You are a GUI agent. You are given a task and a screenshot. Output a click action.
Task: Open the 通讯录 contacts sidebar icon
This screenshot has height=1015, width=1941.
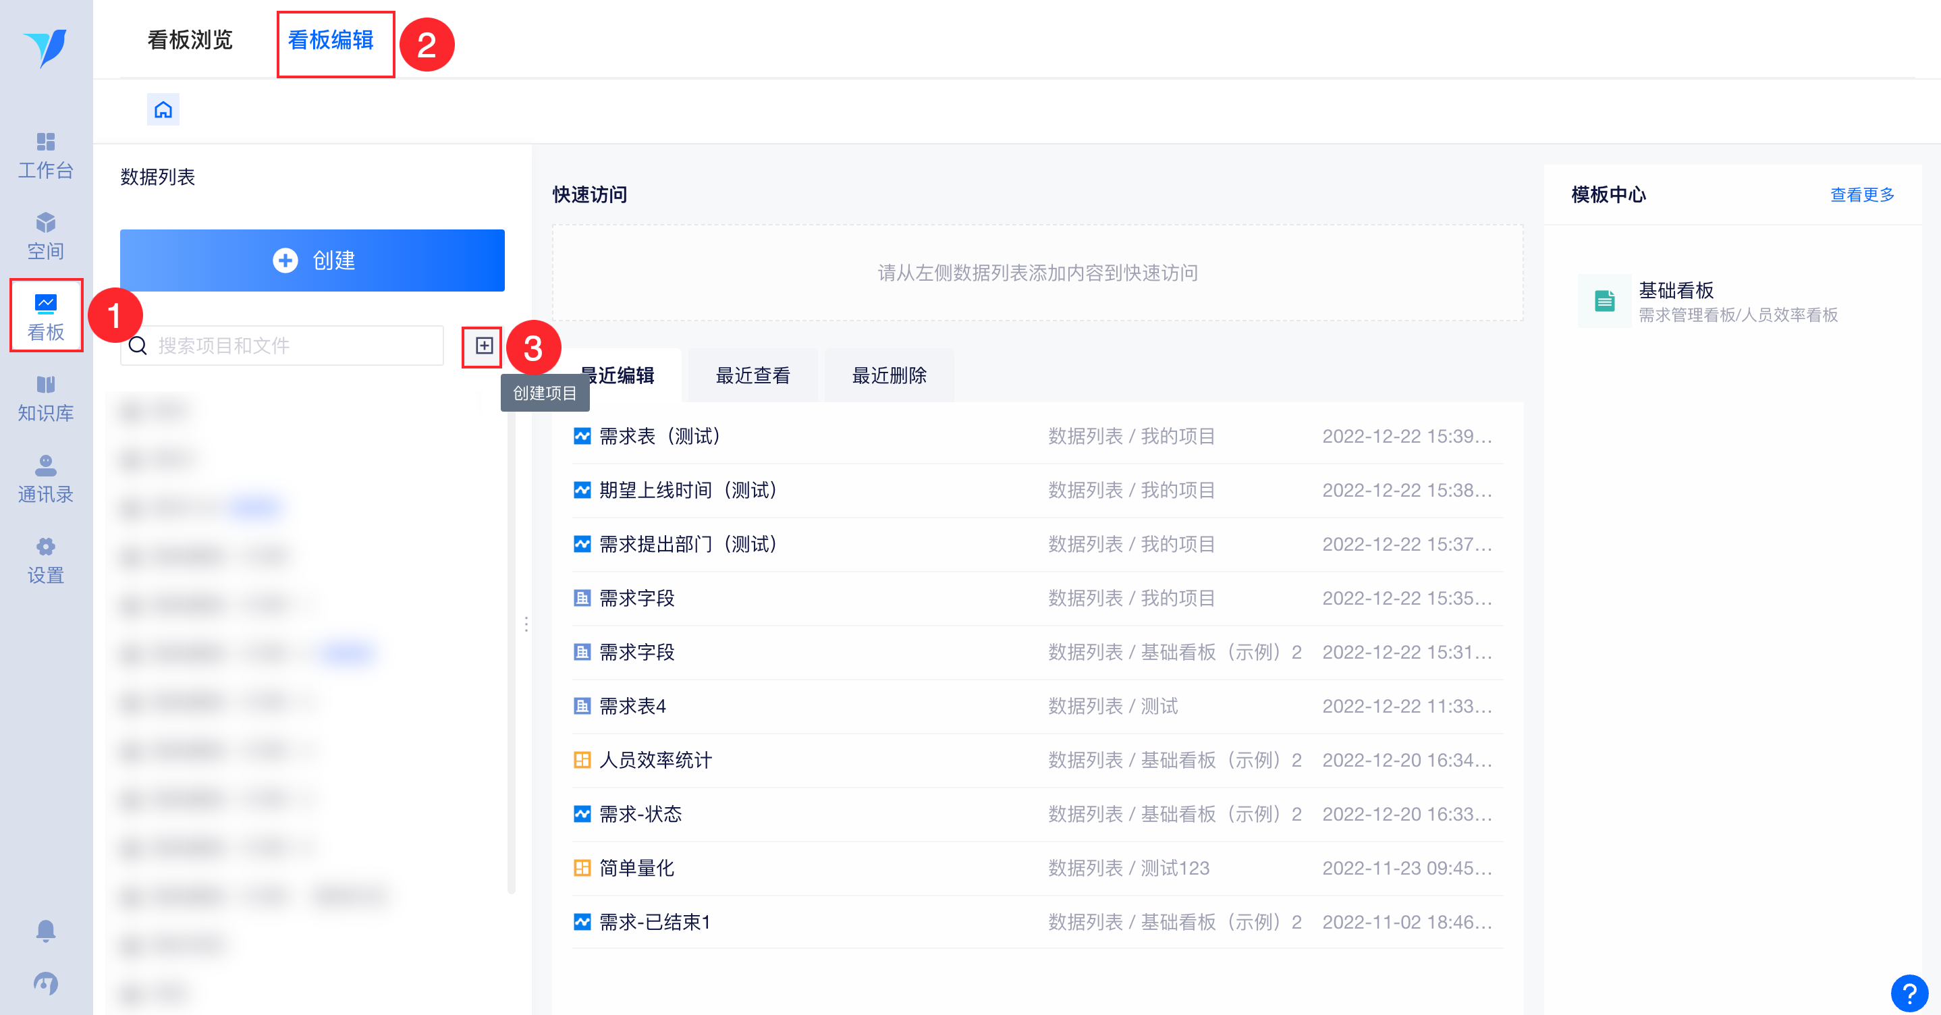[45, 479]
